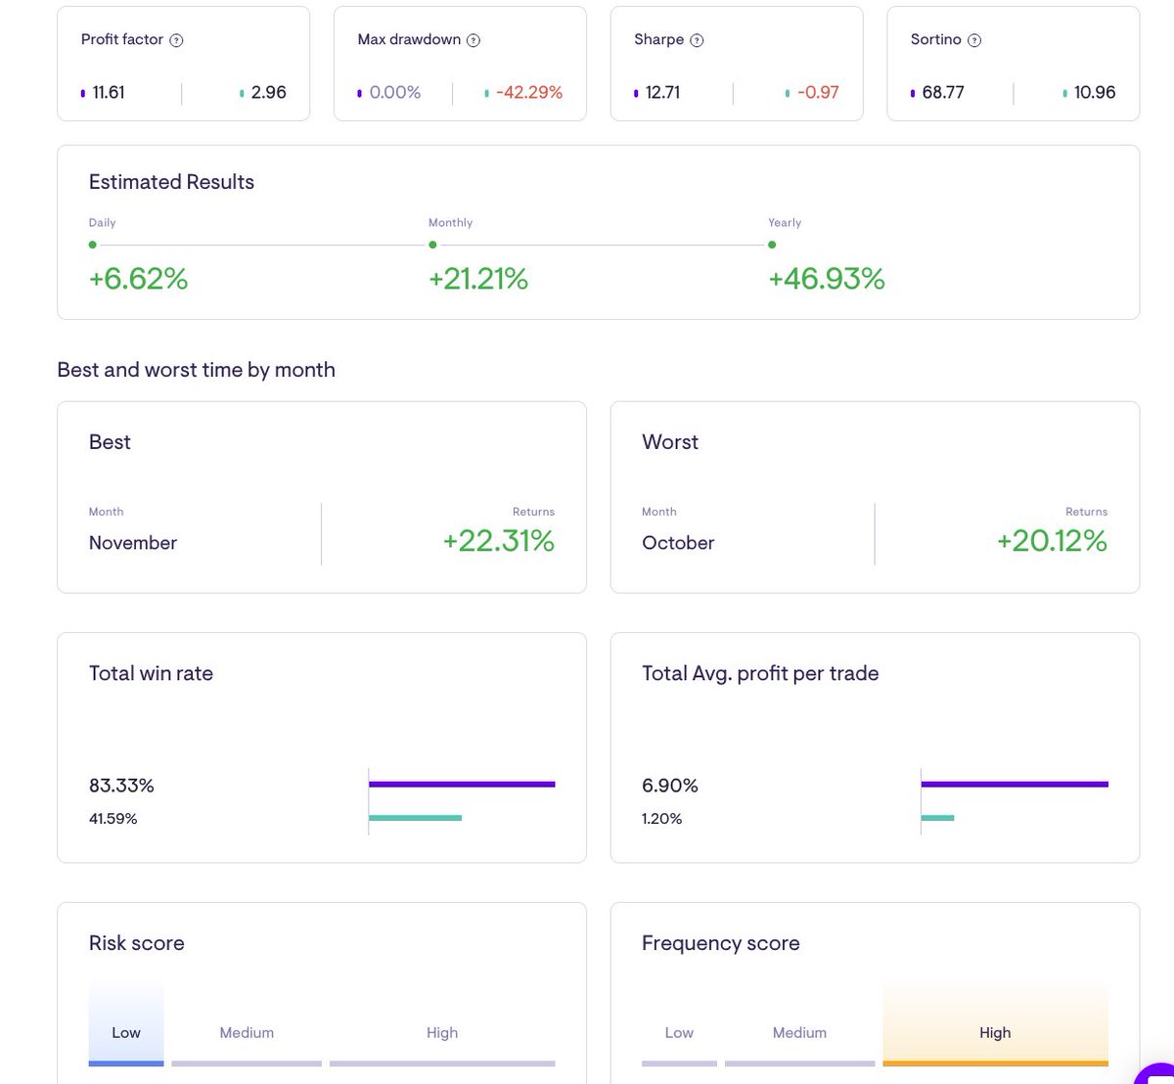Viewport: 1174px width, 1084px height.
Task: Select the Sortino value 10.96
Action: point(1095,92)
